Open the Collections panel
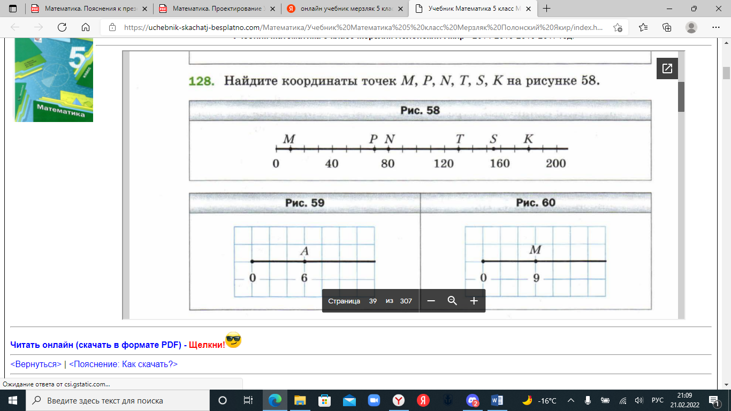This screenshot has width=731, height=411. pyautogui.click(x=667, y=28)
